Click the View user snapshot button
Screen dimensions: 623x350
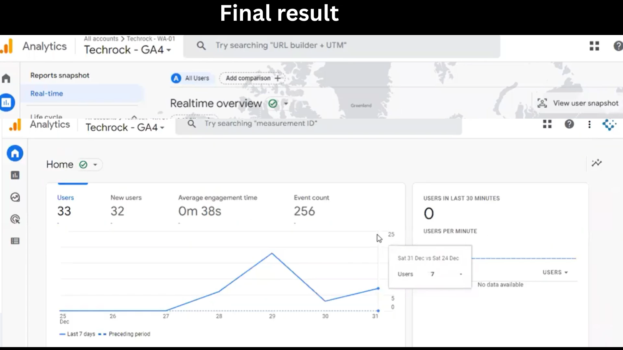coord(578,103)
